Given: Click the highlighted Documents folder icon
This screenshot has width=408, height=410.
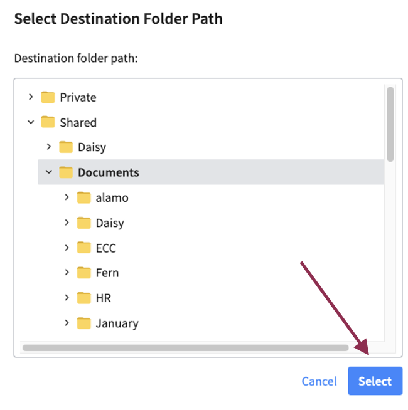Looking at the screenshot, I should [66, 172].
